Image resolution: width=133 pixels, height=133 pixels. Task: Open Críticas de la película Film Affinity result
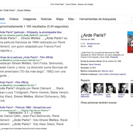tap(27, 57)
